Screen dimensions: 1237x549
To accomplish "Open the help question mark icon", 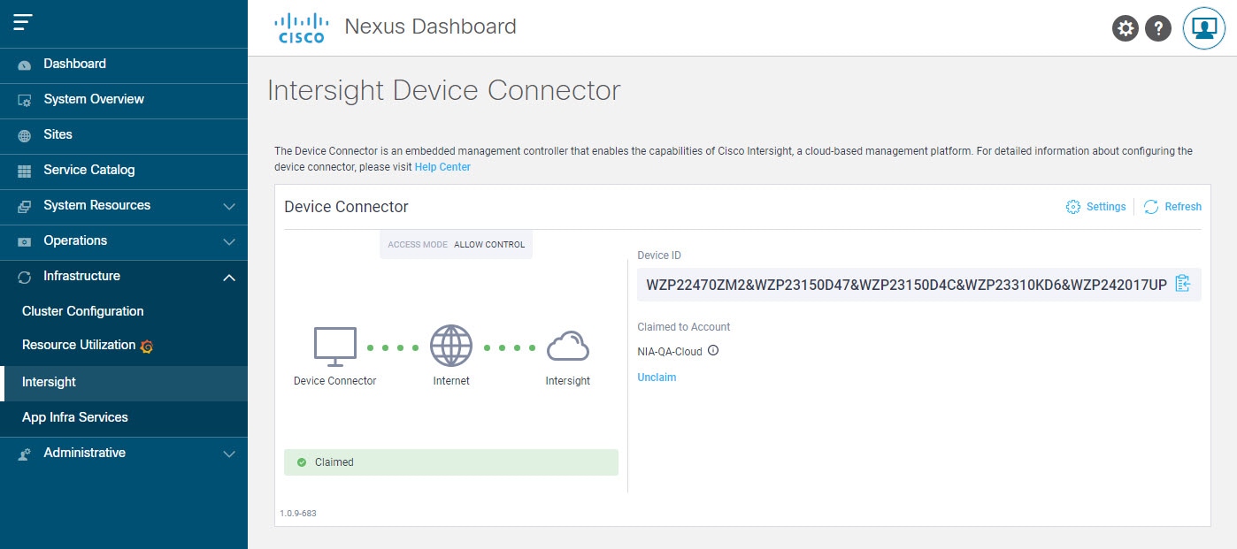I will [1158, 27].
